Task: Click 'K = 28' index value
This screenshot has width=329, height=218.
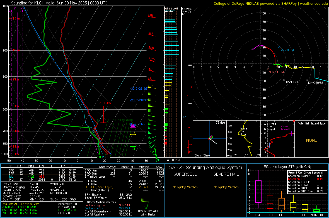Action: click(x=34, y=184)
